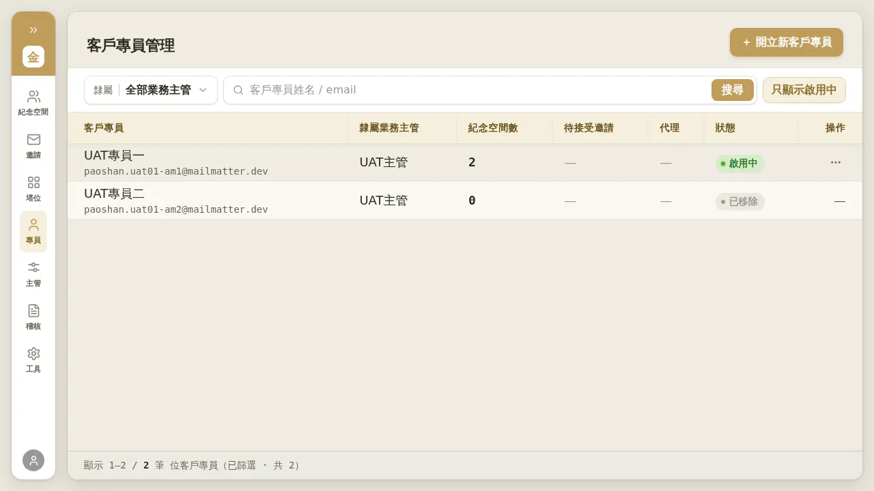The width and height of the screenshot is (874, 491).
Task: Click the dropdown chevron beside 全部業務主管
Action: (203, 90)
